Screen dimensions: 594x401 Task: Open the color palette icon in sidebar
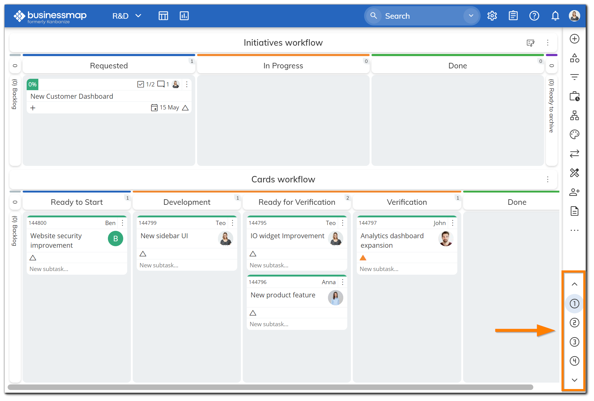574,134
